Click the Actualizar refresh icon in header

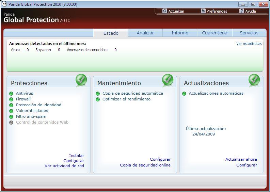coord(165,11)
